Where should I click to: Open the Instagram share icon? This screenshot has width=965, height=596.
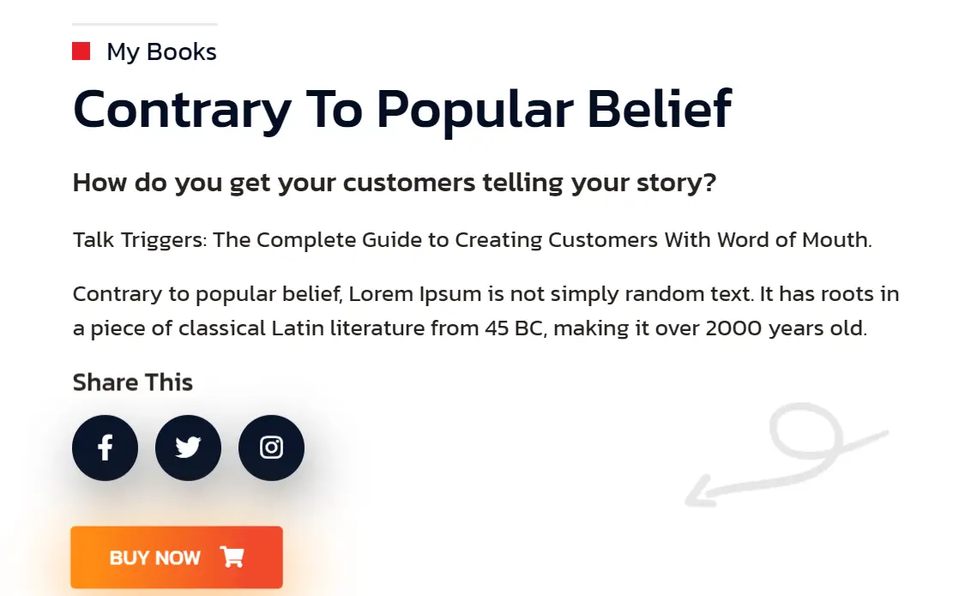[271, 448]
